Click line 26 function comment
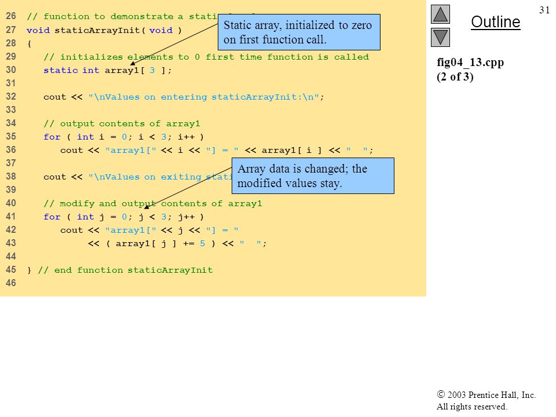556x417 pixels. (122, 16)
